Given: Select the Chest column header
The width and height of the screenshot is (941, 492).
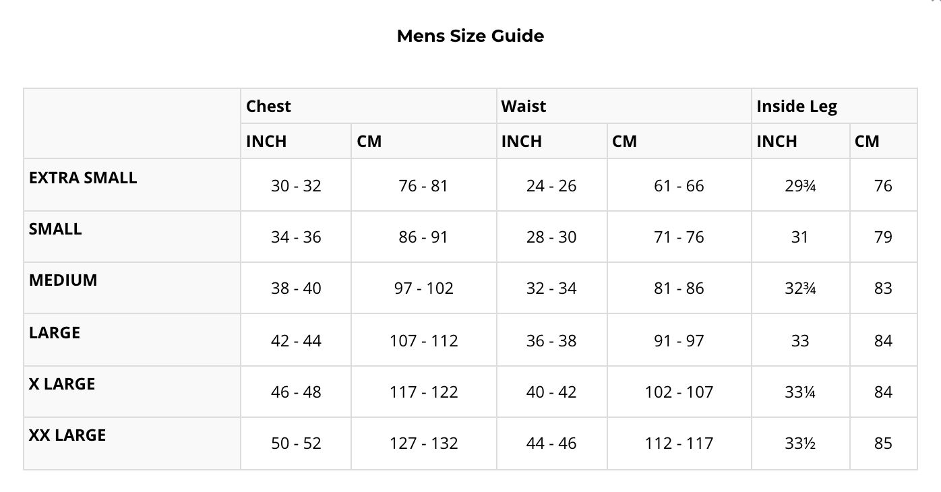Looking at the screenshot, I should pos(268,106).
